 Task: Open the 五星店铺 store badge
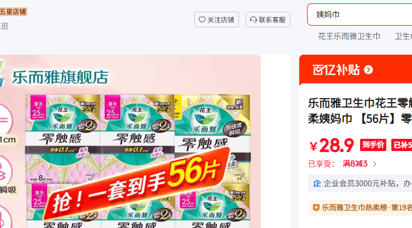(x=13, y=12)
